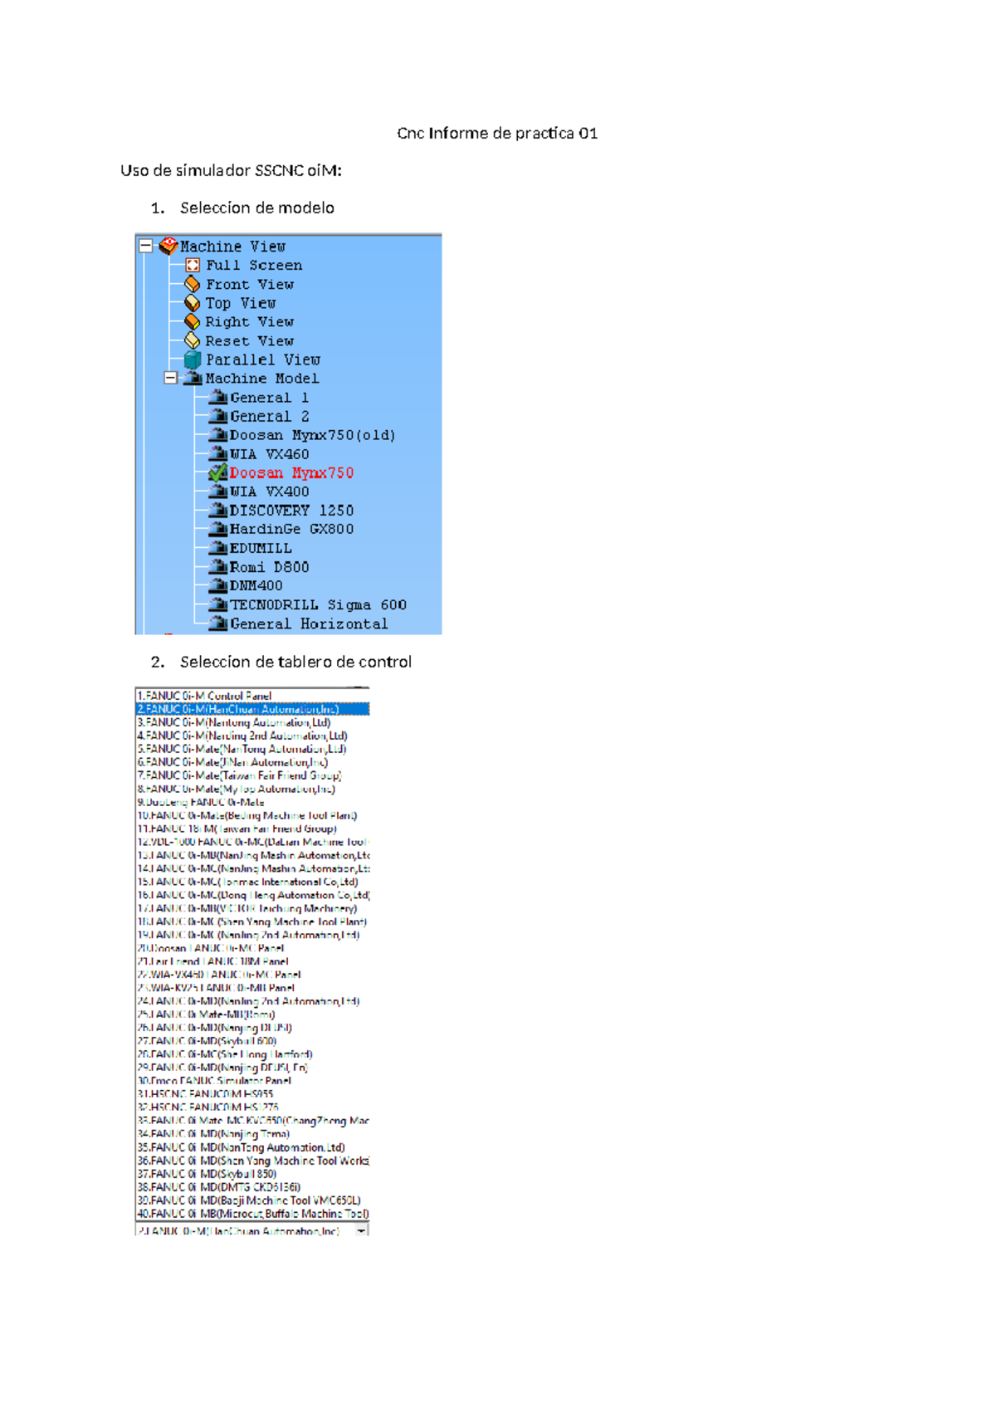Click the Front View icon
996x1408 pixels.
pyautogui.click(x=193, y=284)
